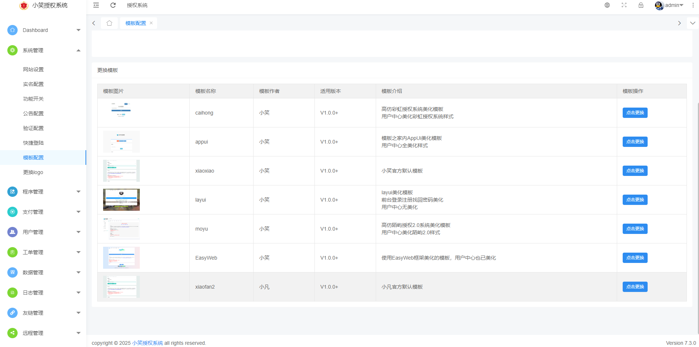Click 点击更换 for the EasyWeb template
The width and height of the screenshot is (699, 347).
(x=635, y=258)
